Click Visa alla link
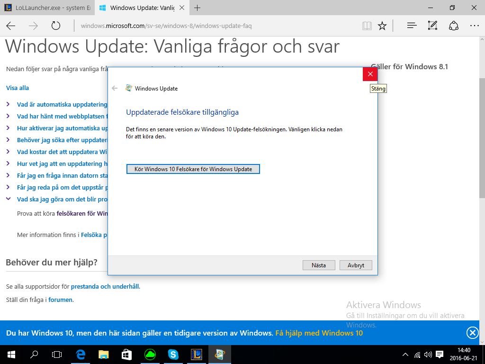 (18, 88)
